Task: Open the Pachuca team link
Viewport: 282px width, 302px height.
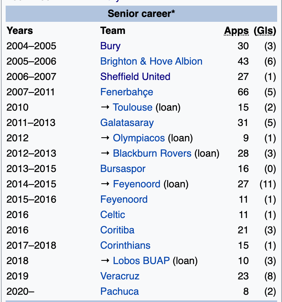Action: pyautogui.click(x=119, y=292)
